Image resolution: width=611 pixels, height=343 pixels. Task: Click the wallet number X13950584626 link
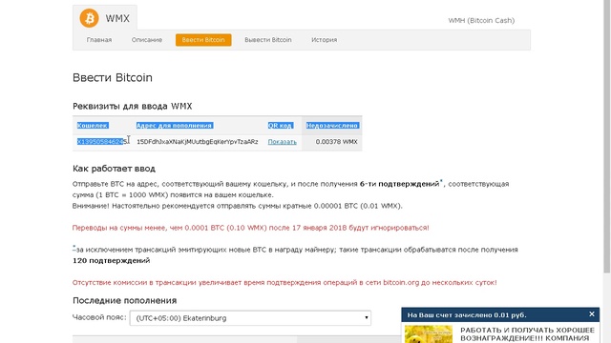(x=101, y=142)
